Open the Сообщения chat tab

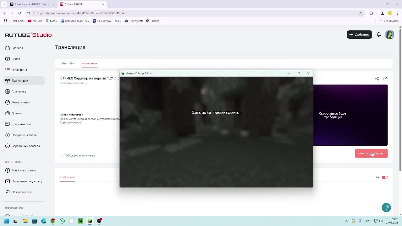67,177
